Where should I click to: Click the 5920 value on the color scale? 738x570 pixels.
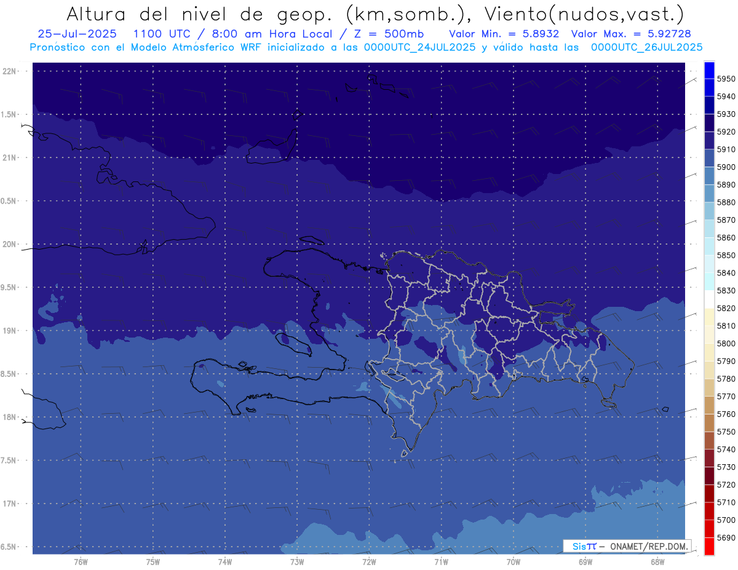coord(726,132)
